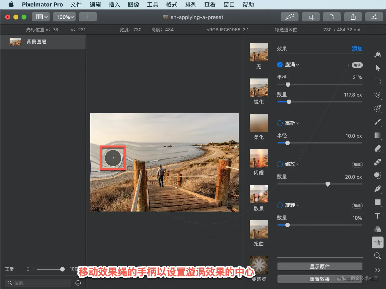Open the 格式 menu
386x289 pixels.
coord(172,4)
